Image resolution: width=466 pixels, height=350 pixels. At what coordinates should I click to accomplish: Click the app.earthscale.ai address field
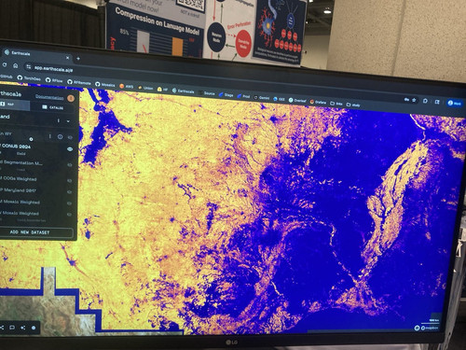(53, 68)
